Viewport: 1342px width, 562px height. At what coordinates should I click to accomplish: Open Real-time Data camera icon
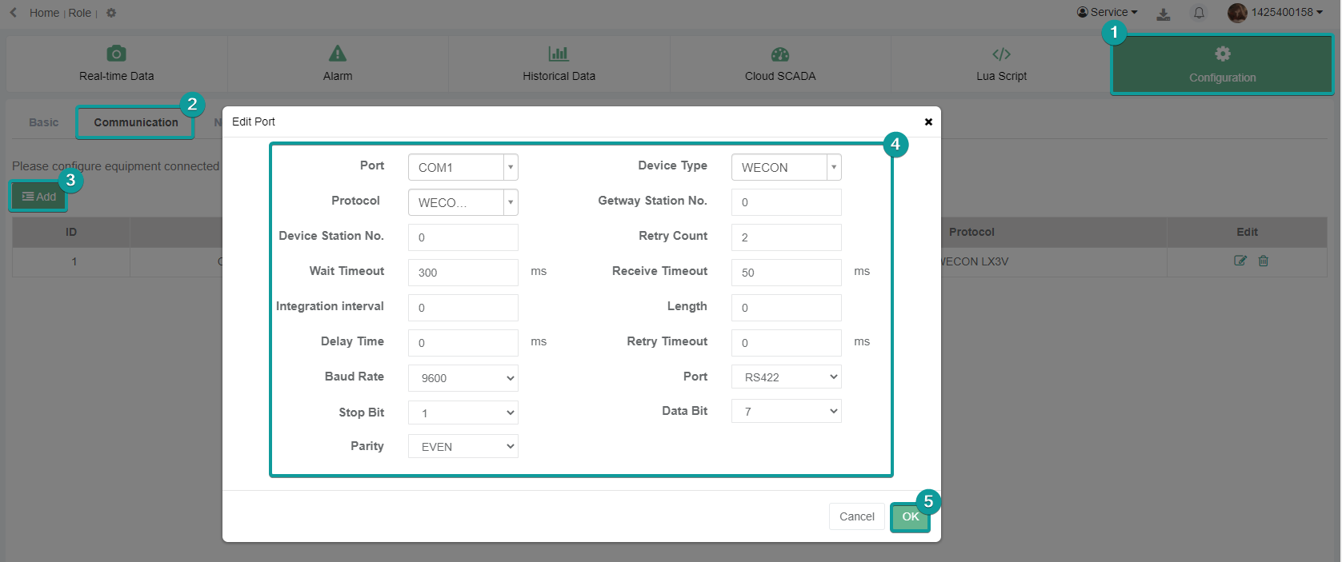tap(116, 54)
